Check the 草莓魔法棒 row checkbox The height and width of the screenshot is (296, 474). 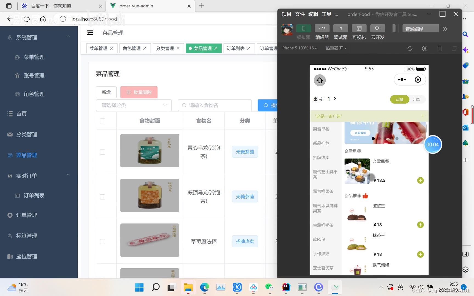coord(103,241)
